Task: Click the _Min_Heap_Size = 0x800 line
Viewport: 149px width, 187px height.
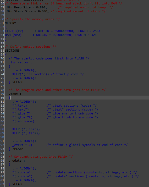Action: [26, 7]
